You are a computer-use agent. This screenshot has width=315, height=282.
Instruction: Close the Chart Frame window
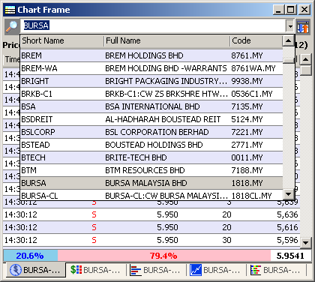coord(304,10)
